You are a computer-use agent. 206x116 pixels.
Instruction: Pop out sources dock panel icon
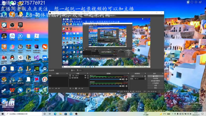tap(88, 73)
